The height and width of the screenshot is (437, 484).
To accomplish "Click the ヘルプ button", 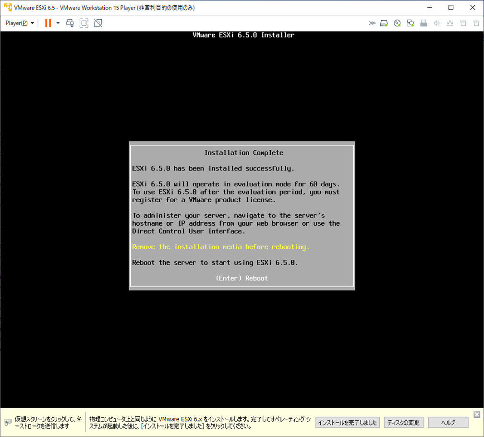I will (x=448, y=423).
